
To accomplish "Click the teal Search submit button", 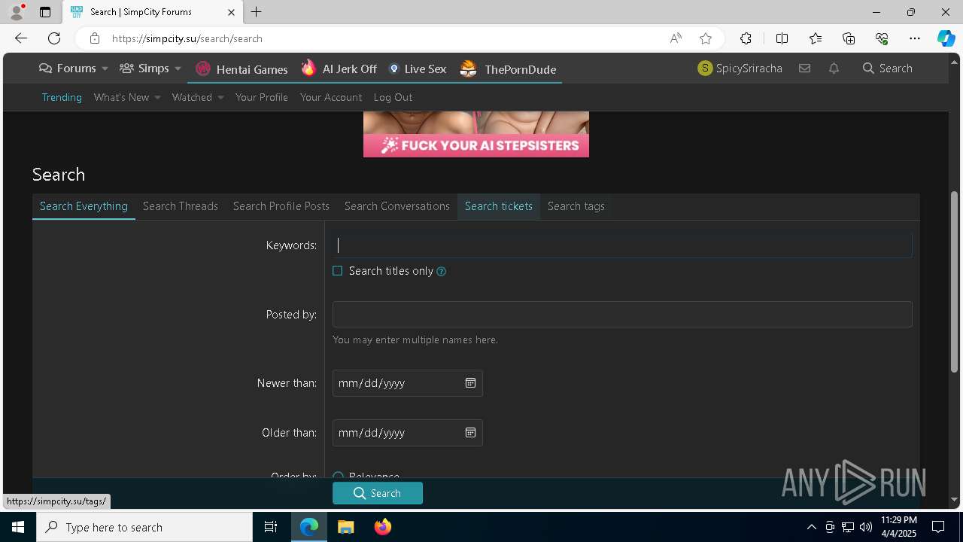I will pos(378,493).
